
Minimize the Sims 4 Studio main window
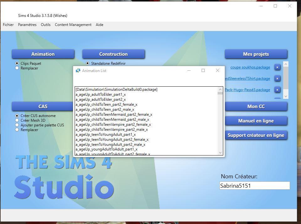click(x=261, y=6)
